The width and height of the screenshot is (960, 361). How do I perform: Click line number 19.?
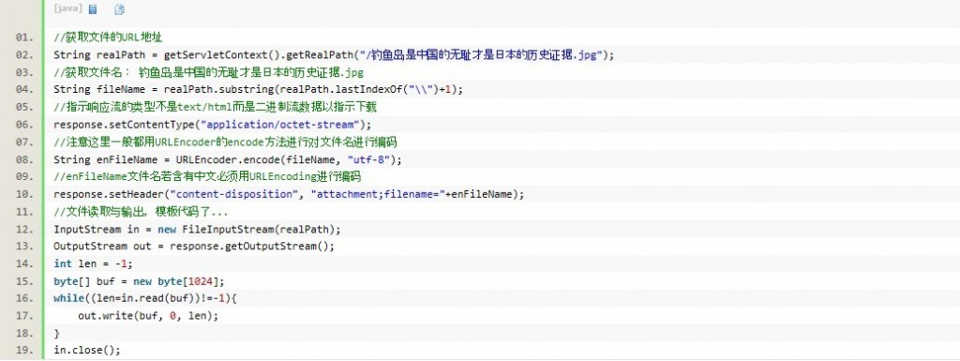coord(25,352)
